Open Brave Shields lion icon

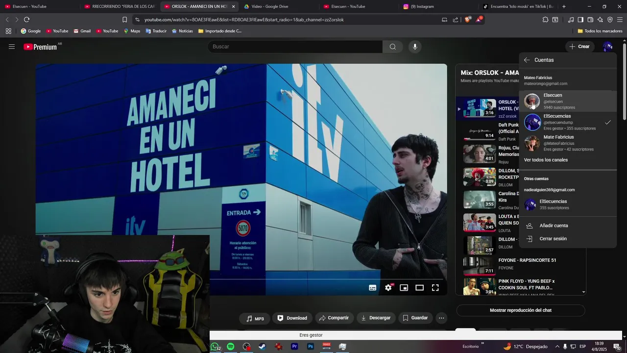[x=467, y=20]
